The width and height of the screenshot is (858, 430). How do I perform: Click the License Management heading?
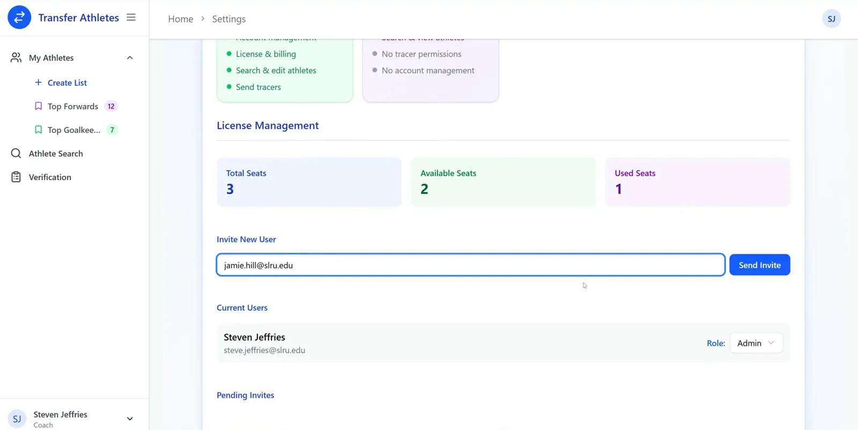pos(268,125)
